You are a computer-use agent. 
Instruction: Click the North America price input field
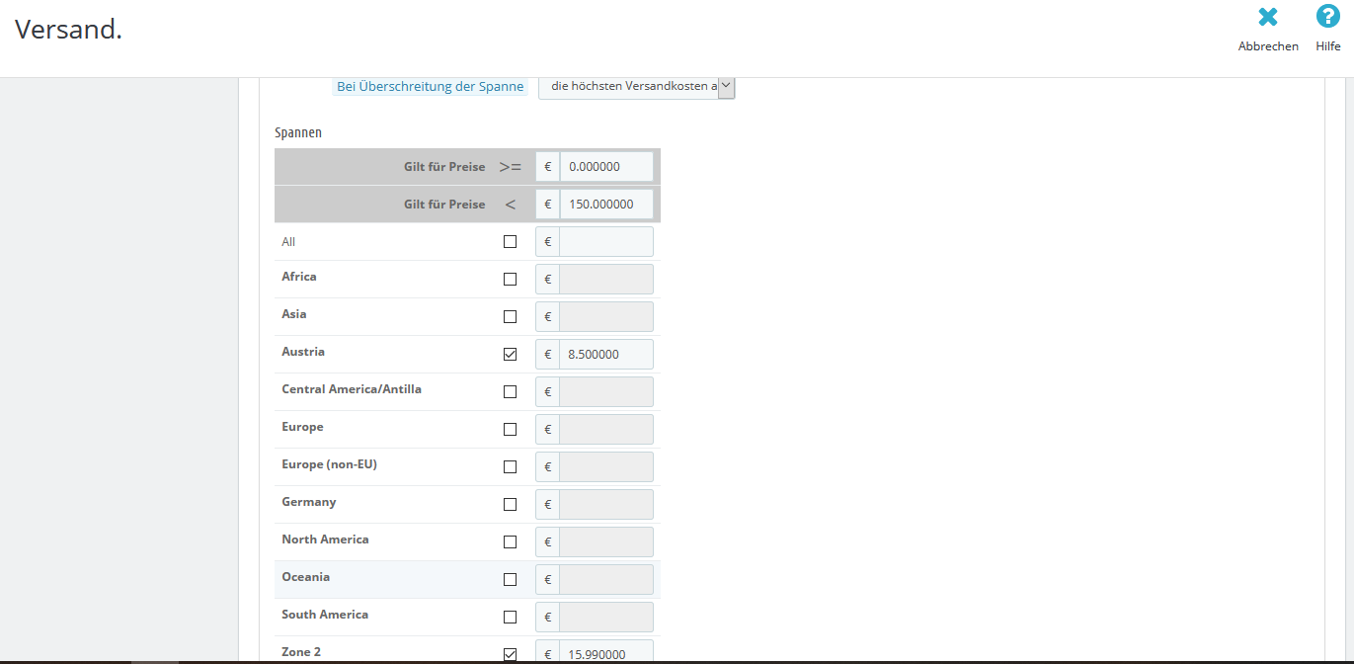coord(606,541)
